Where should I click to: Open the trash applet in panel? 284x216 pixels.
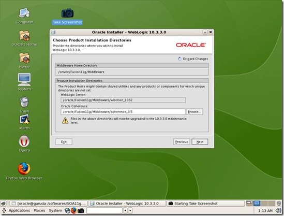pyautogui.click(x=279, y=203)
